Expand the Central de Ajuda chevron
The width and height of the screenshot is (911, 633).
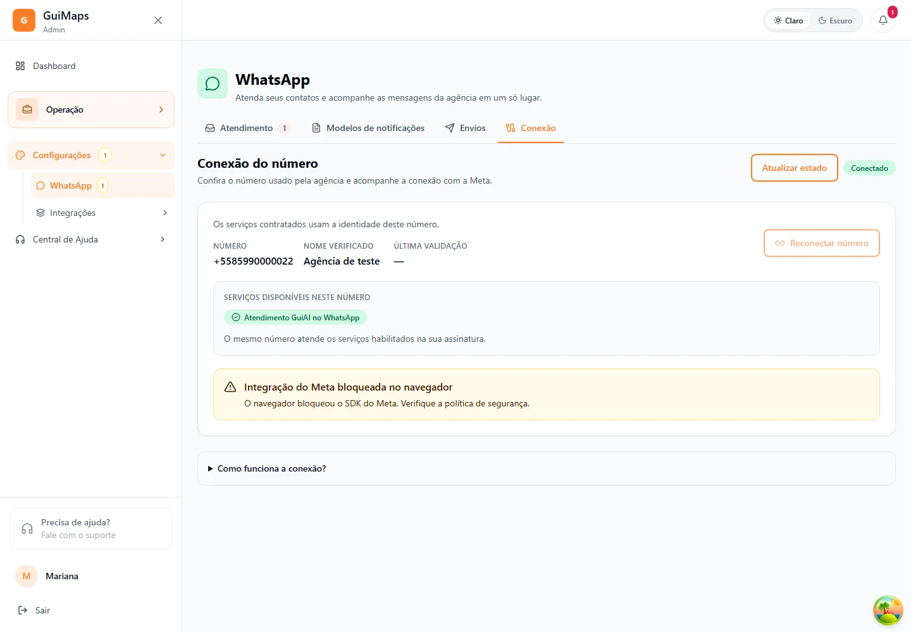(x=163, y=239)
